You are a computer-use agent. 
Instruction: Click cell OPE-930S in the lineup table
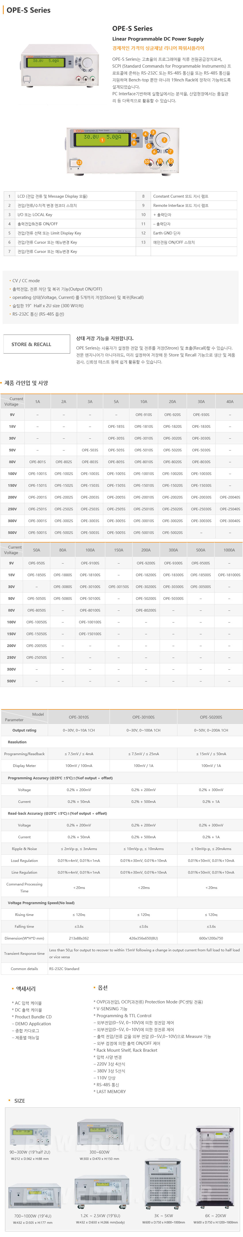click(x=201, y=415)
